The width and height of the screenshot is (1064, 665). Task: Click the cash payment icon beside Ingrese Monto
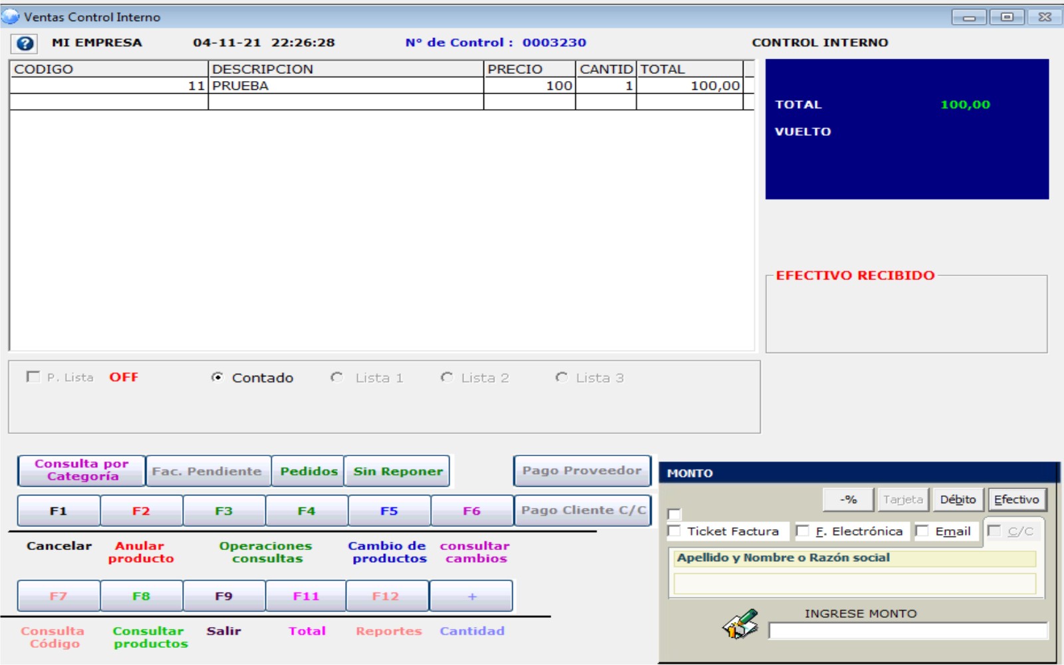click(x=740, y=624)
